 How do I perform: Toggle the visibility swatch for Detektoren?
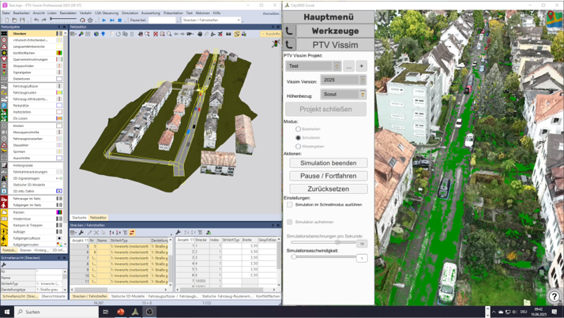[59, 79]
